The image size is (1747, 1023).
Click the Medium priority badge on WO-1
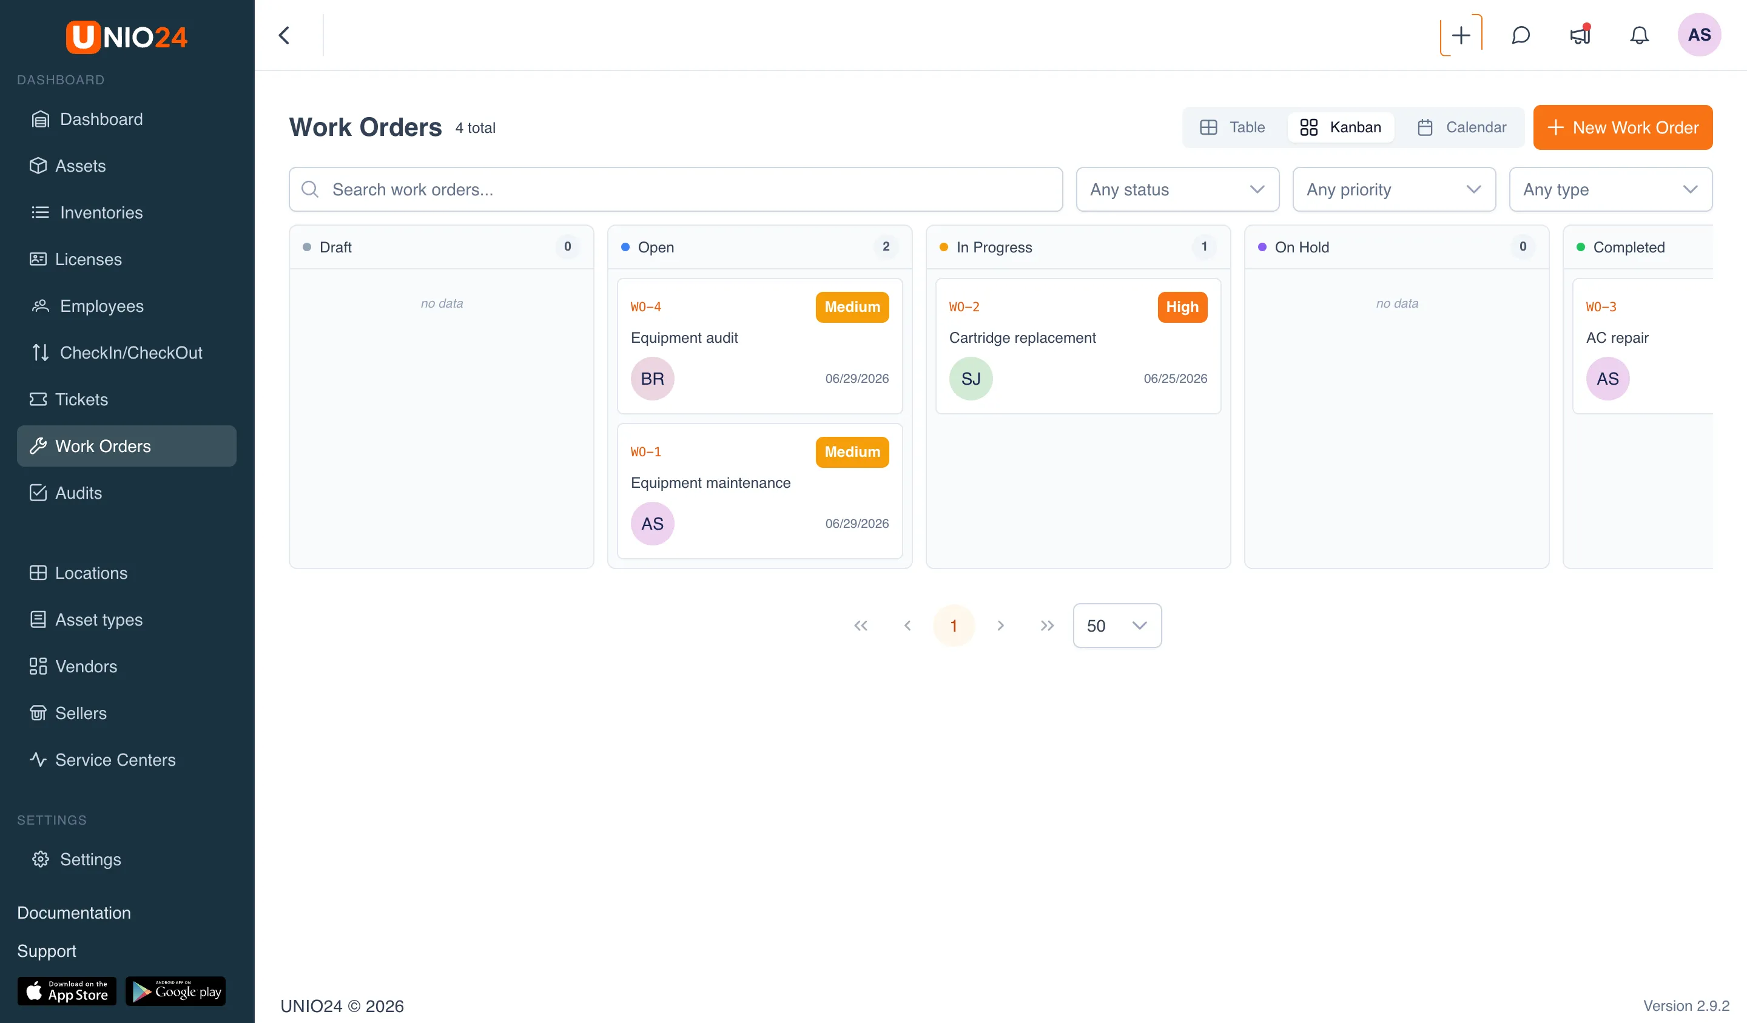(852, 451)
